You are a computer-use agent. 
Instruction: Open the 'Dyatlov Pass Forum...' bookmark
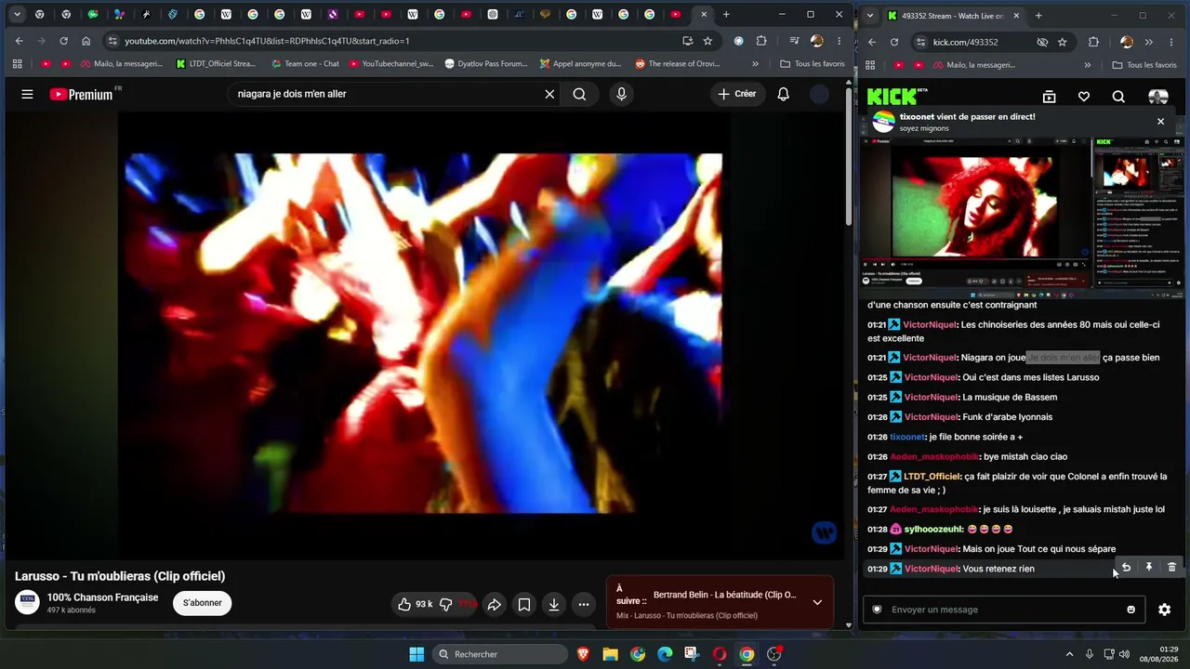click(x=486, y=64)
